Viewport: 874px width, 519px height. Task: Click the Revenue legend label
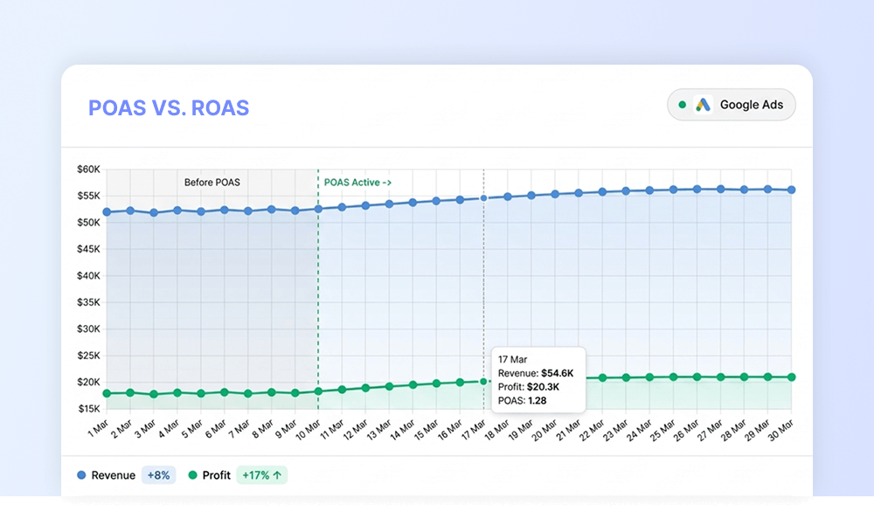point(113,475)
